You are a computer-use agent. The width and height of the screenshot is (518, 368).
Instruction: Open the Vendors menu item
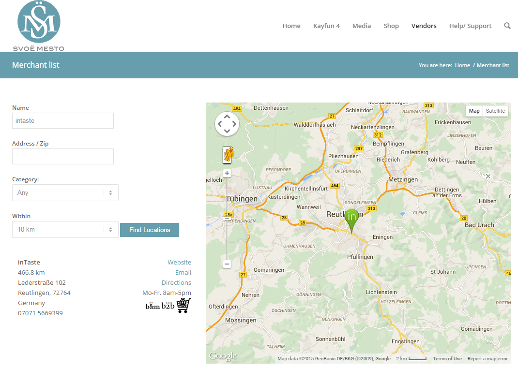[424, 26]
